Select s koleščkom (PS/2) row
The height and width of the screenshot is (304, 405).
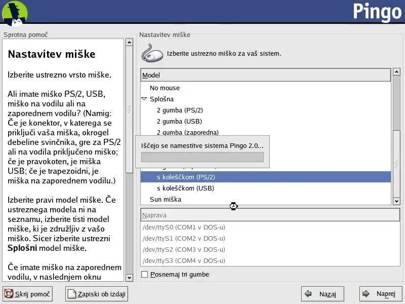pos(265,177)
